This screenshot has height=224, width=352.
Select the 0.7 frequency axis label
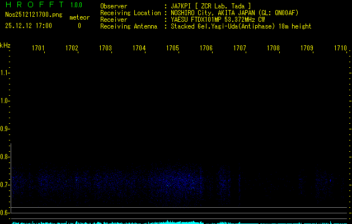[x=5, y=185]
